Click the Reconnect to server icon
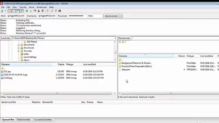The width and height of the screenshot is (219, 123). tap(42, 11)
